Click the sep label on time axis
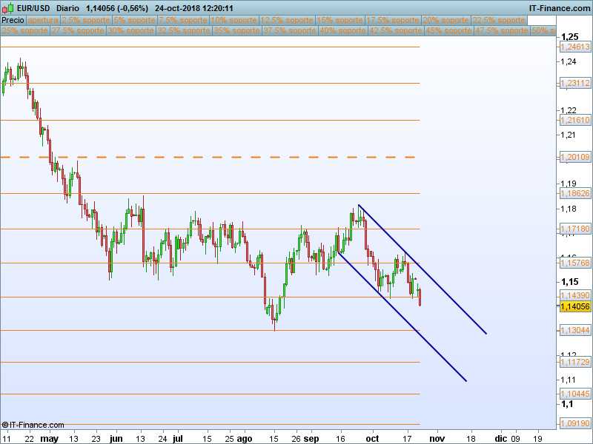 [x=311, y=439]
